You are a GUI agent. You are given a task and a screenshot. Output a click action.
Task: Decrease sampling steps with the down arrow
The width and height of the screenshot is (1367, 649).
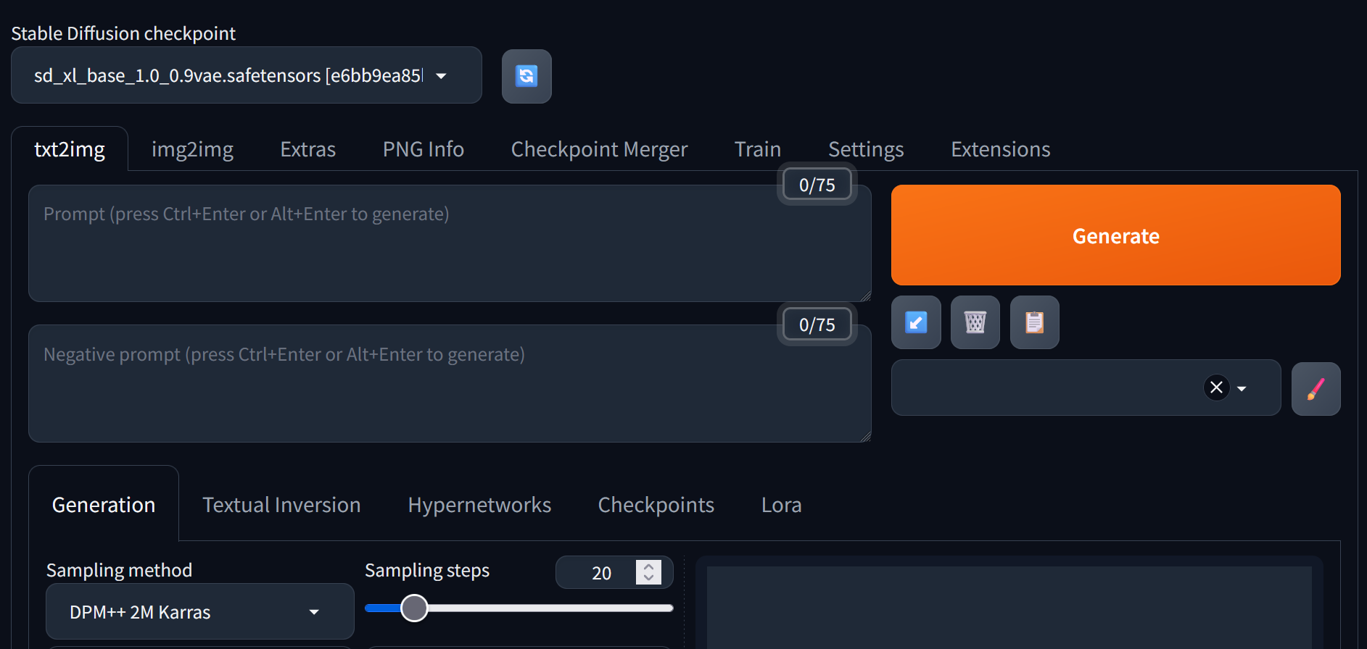(649, 578)
